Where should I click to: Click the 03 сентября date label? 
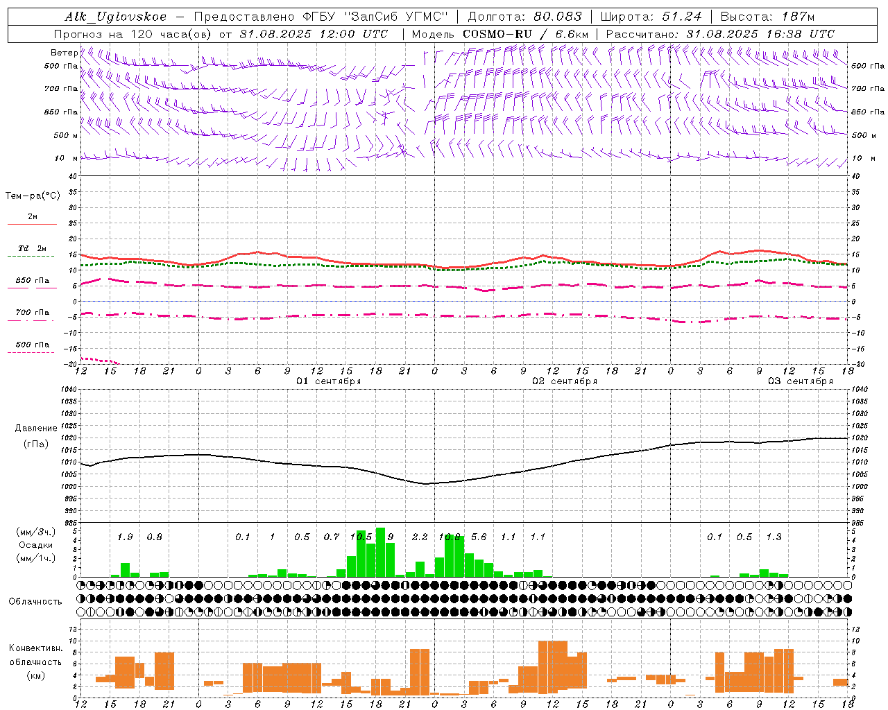[x=801, y=381]
